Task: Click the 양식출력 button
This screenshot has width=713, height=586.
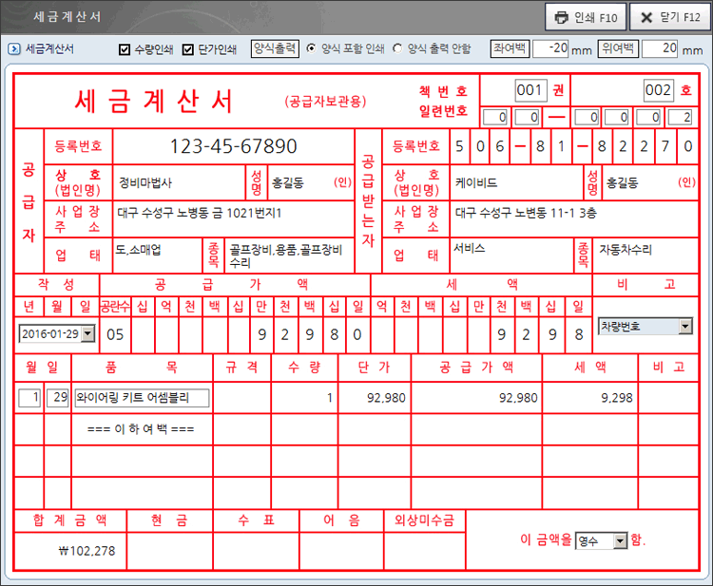Action: tap(275, 48)
